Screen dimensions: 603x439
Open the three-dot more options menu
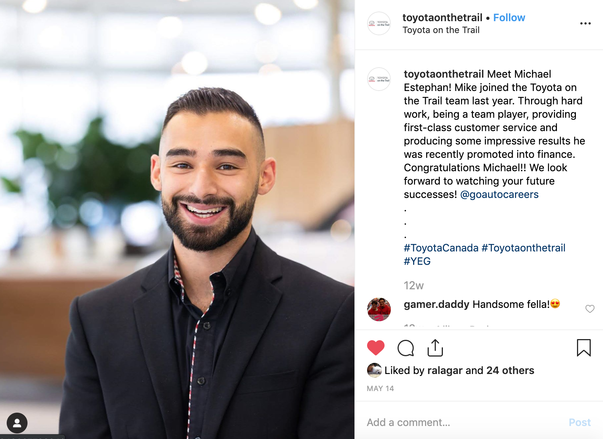pos(586,23)
